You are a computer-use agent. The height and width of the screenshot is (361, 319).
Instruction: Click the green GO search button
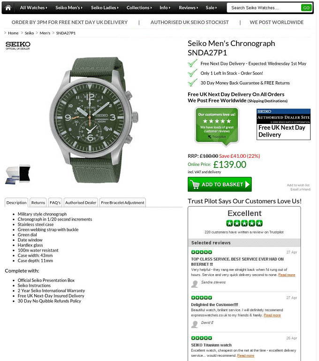point(306,8)
